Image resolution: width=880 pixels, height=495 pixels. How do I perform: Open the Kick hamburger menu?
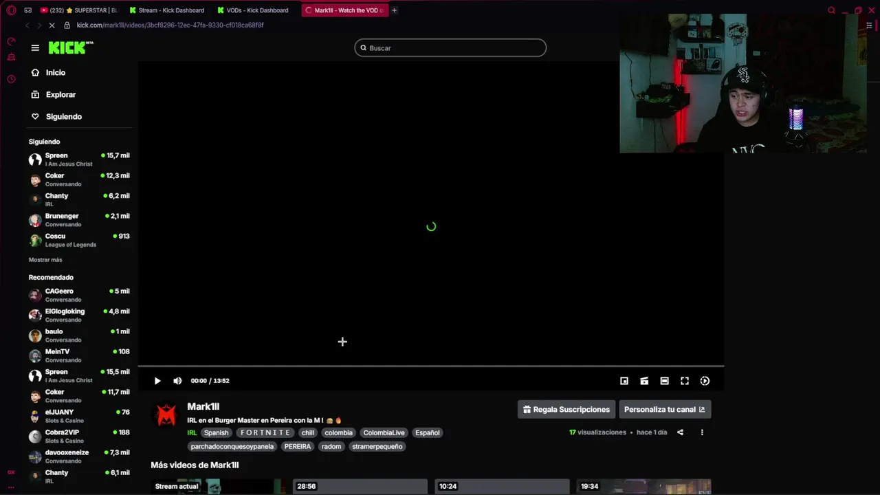tap(35, 47)
